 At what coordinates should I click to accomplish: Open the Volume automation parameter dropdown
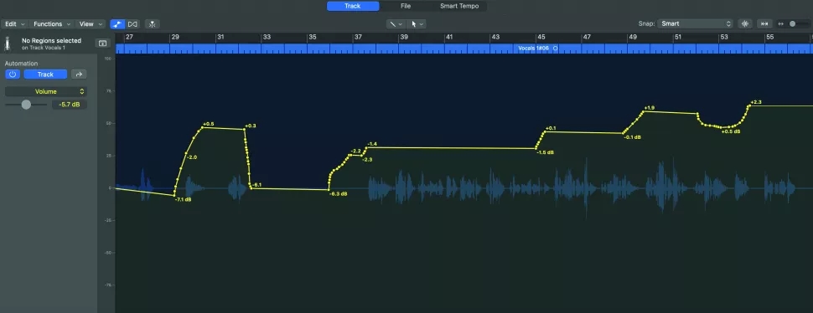(x=46, y=91)
